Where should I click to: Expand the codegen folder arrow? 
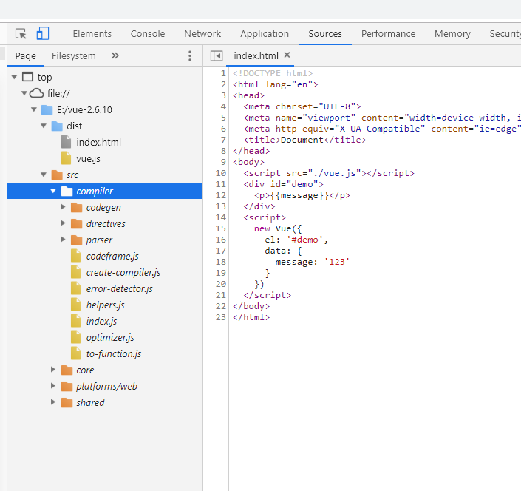coord(63,207)
